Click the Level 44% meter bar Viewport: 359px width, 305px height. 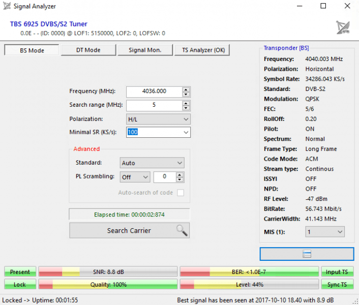click(249, 284)
